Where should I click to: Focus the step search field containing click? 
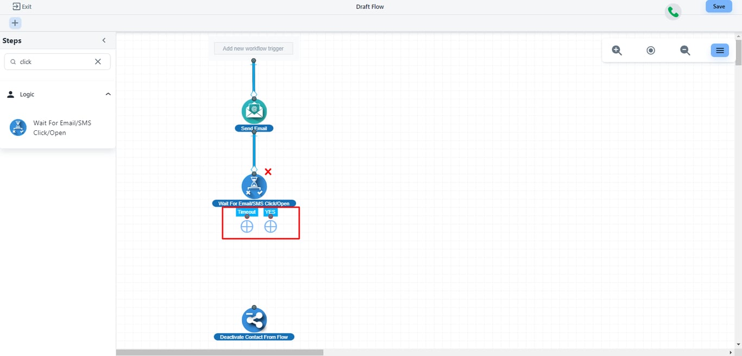(x=58, y=62)
